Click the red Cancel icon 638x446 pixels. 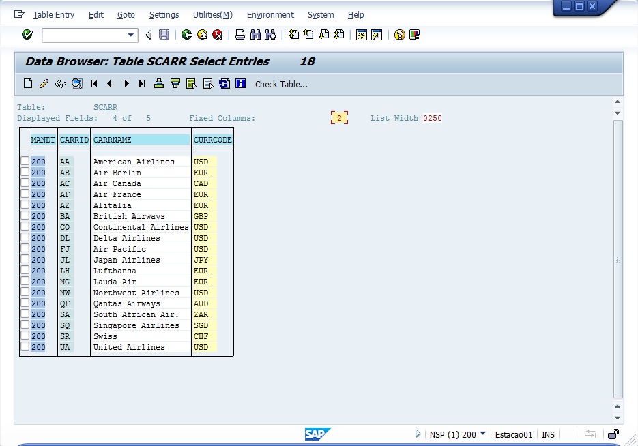pyautogui.click(x=218, y=35)
